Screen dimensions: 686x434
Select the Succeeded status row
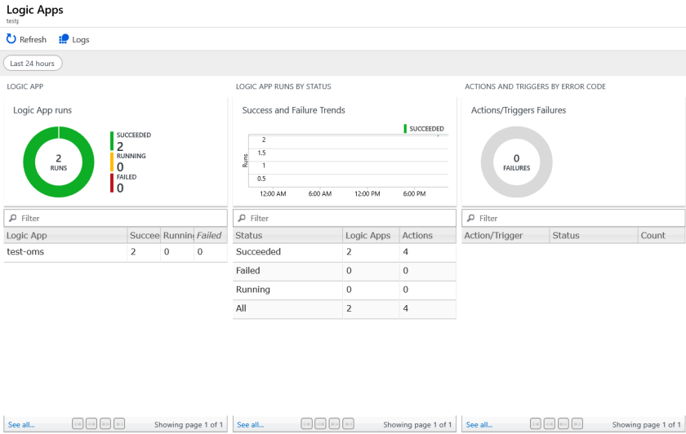pyautogui.click(x=258, y=252)
